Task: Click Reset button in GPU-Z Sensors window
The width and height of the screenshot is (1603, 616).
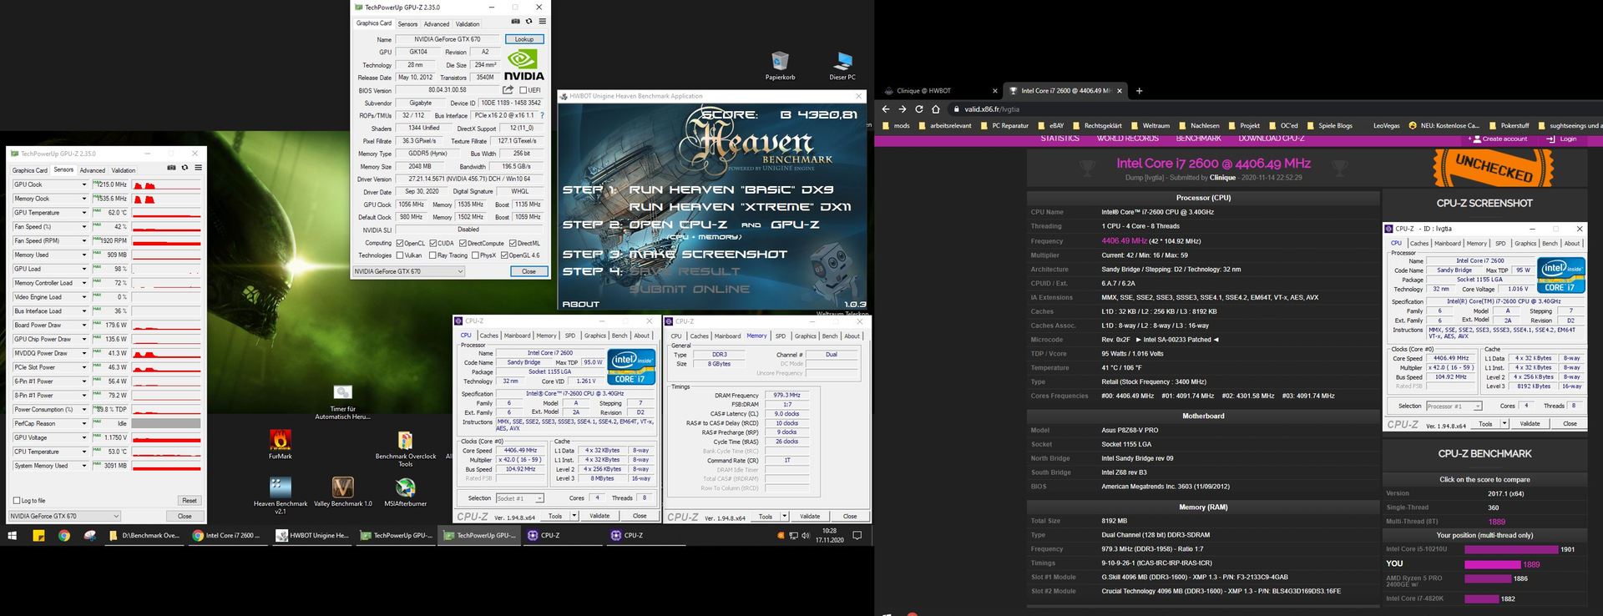Action: coord(190,501)
